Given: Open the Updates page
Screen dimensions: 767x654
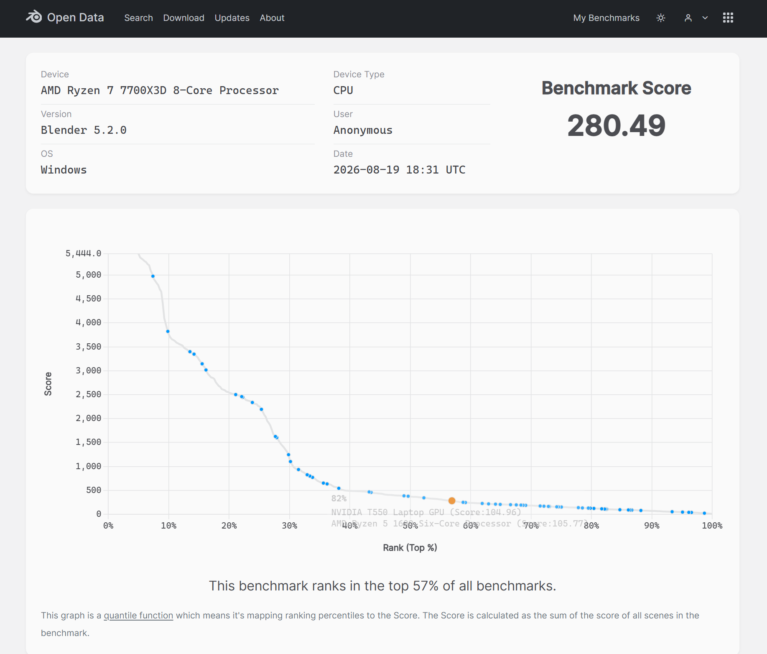Looking at the screenshot, I should click(232, 18).
